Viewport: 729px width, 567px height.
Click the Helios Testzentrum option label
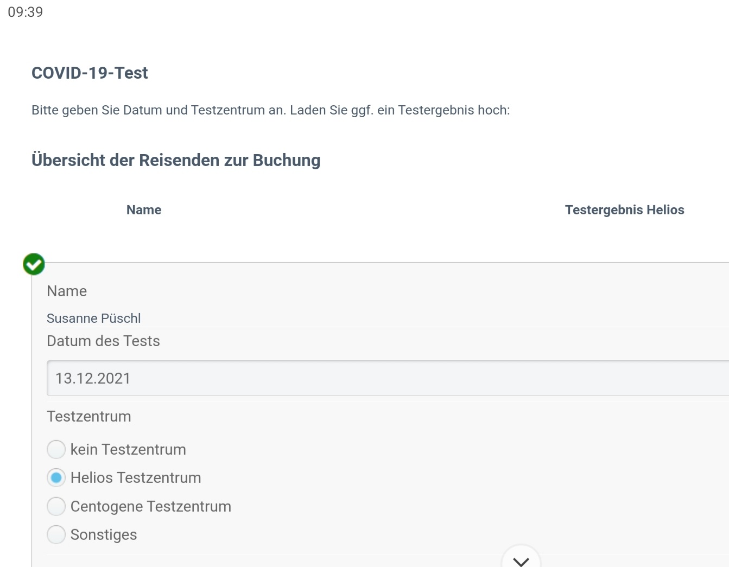click(136, 478)
